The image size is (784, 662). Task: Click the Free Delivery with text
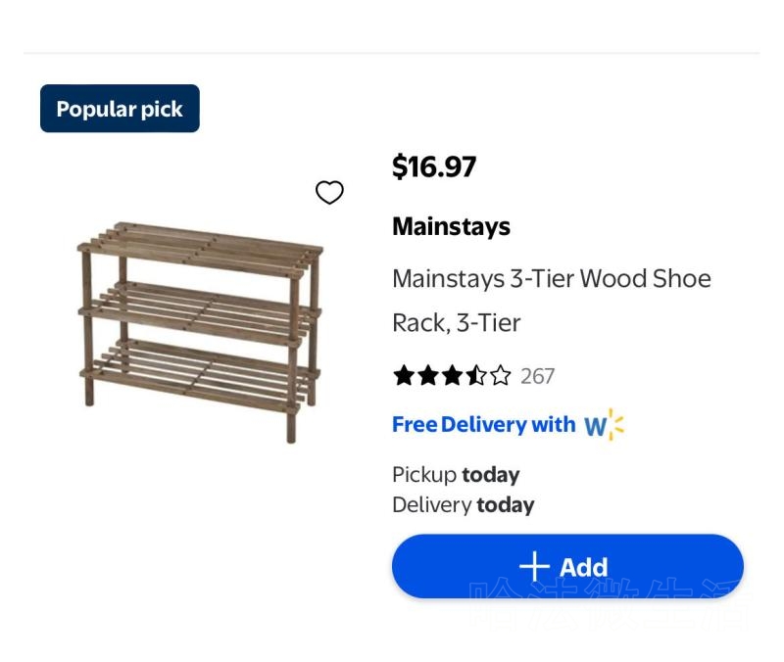tap(483, 425)
